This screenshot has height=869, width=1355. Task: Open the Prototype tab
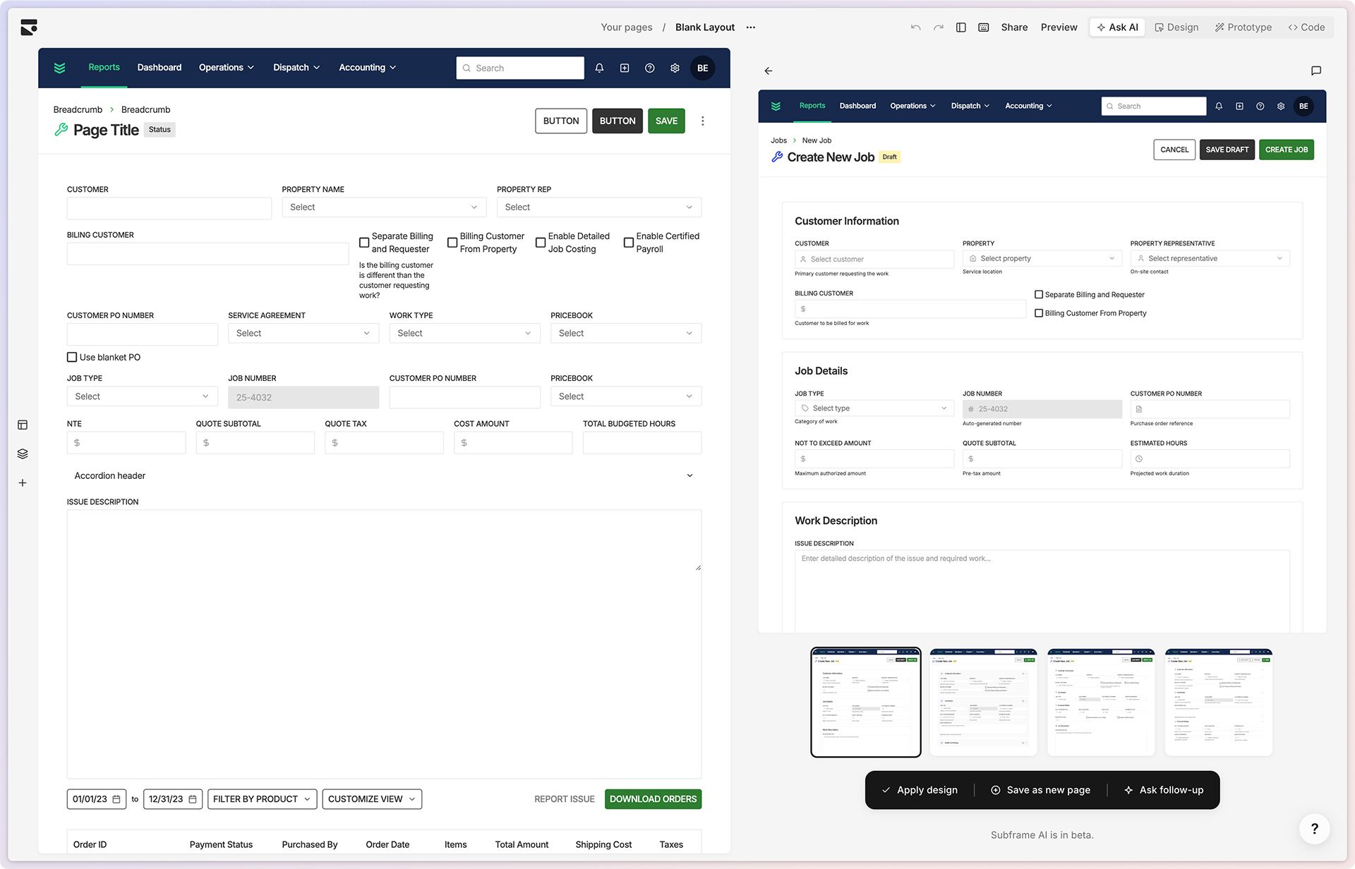(x=1243, y=28)
